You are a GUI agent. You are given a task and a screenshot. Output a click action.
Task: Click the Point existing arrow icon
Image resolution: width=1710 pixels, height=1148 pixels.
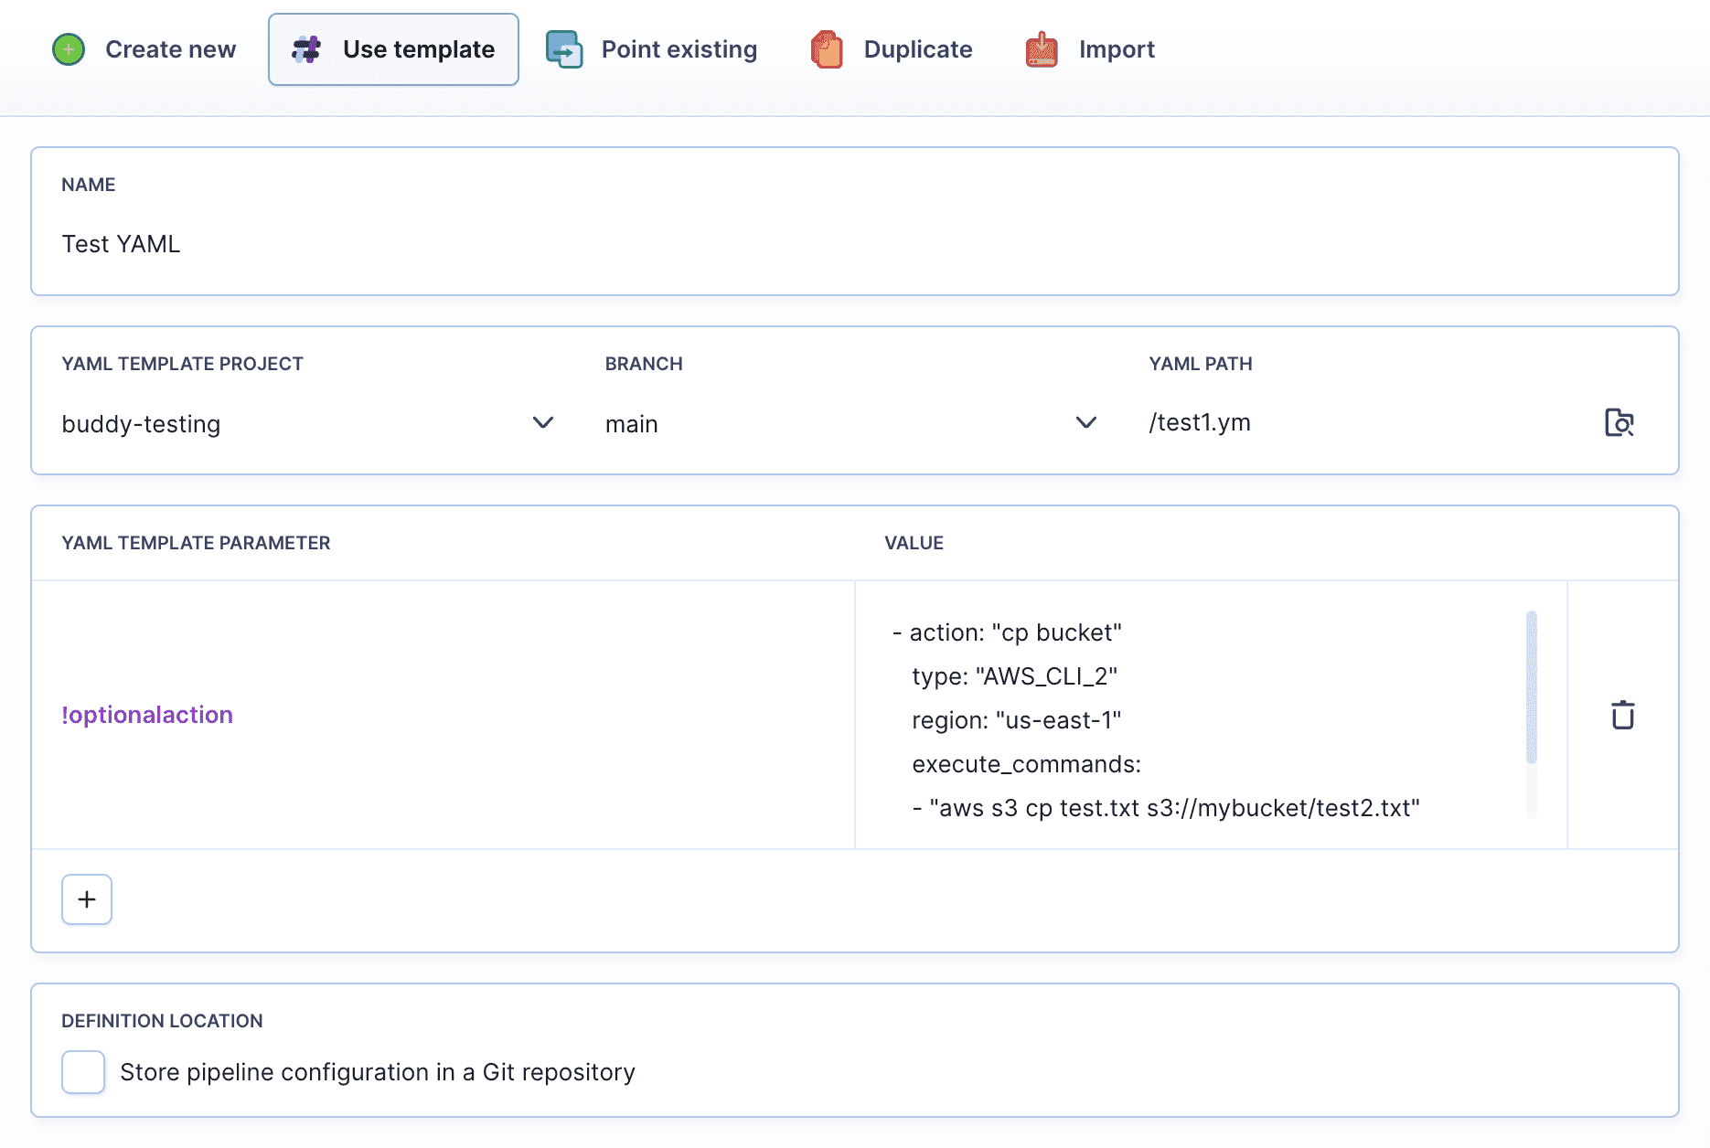[564, 49]
